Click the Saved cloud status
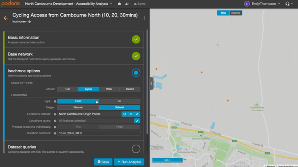 (x=140, y=4)
